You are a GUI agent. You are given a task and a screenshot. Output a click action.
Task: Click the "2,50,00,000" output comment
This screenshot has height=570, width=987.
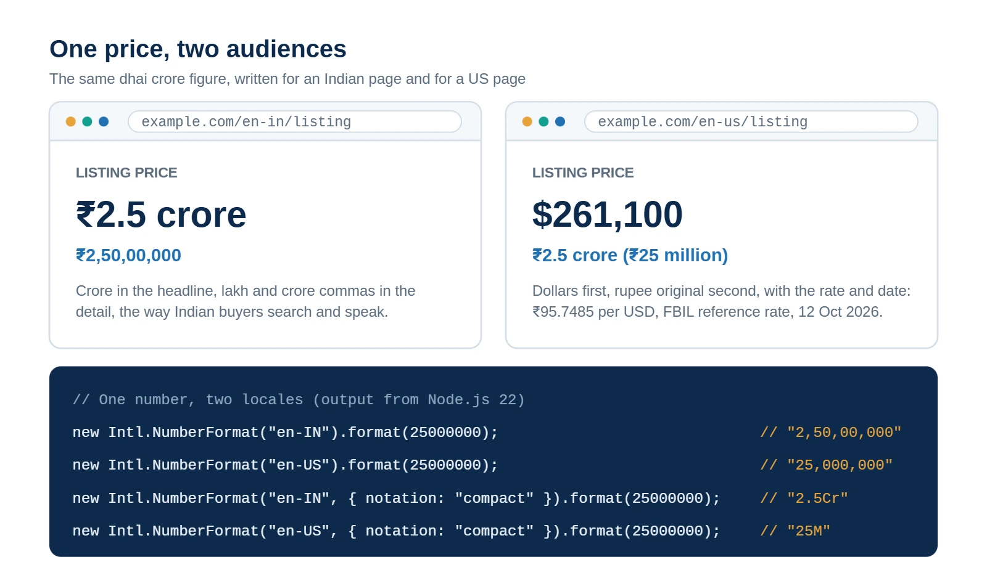831,432
